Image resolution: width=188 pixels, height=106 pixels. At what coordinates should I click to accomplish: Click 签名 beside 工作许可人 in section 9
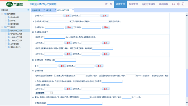point(106,27)
